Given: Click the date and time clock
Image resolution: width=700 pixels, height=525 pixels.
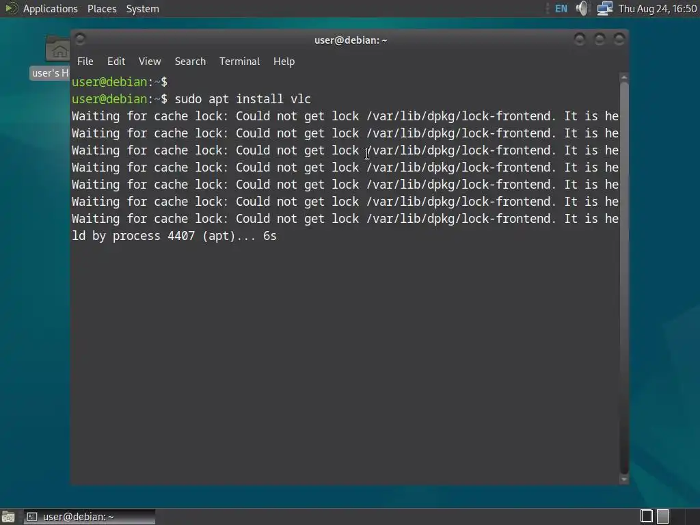Looking at the screenshot, I should coord(658,8).
